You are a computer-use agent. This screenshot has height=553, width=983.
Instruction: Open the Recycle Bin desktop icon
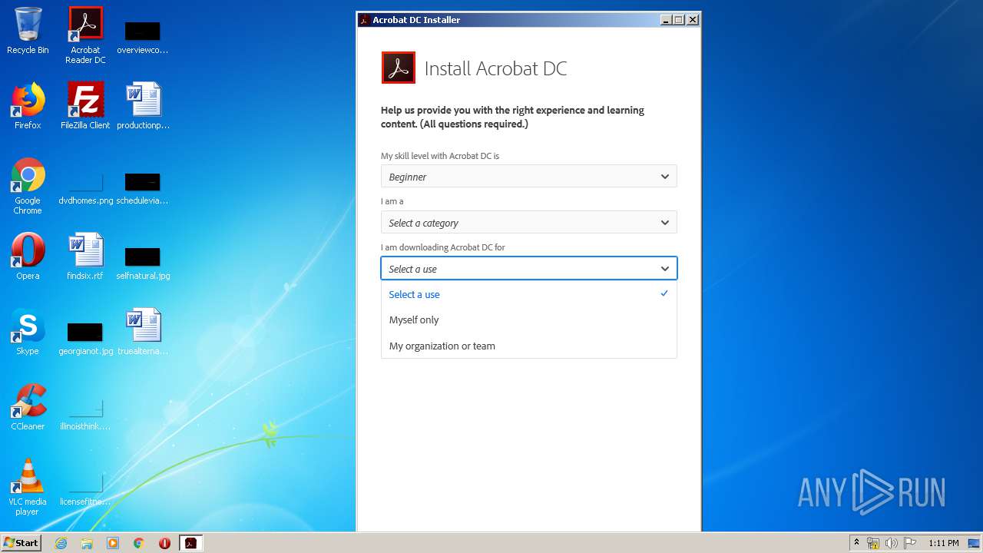(28, 31)
